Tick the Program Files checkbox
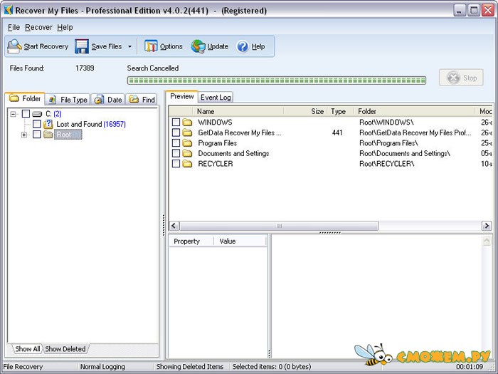The image size is (498, 374). [176, 142]
